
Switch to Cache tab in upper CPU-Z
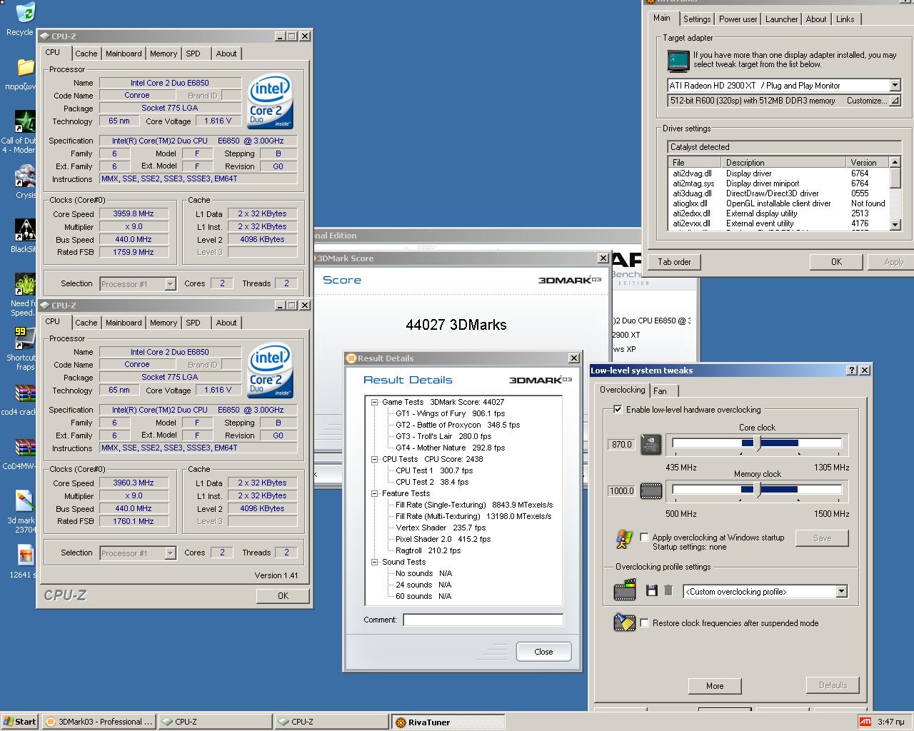click(x=86, y=54)
